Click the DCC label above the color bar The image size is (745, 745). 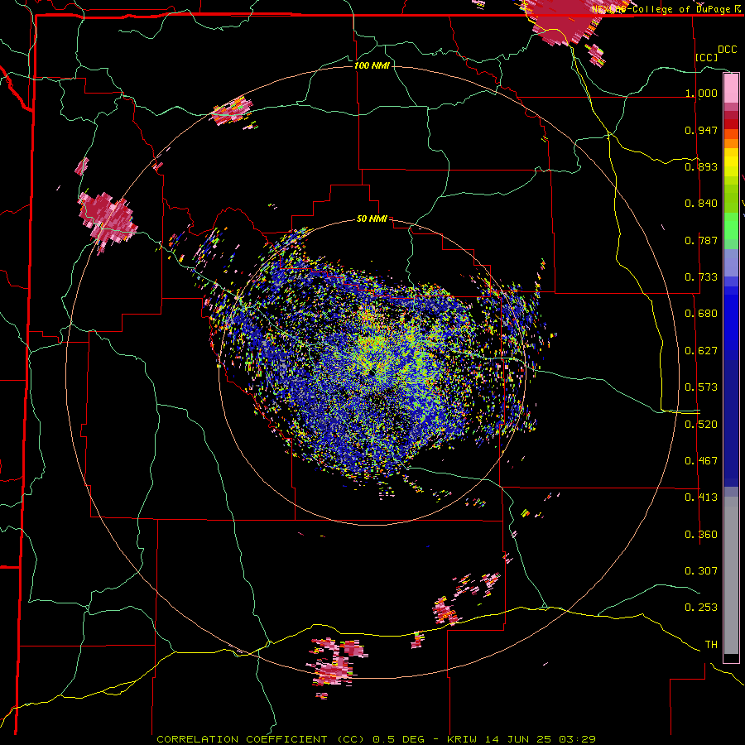[x=728, y=50]
